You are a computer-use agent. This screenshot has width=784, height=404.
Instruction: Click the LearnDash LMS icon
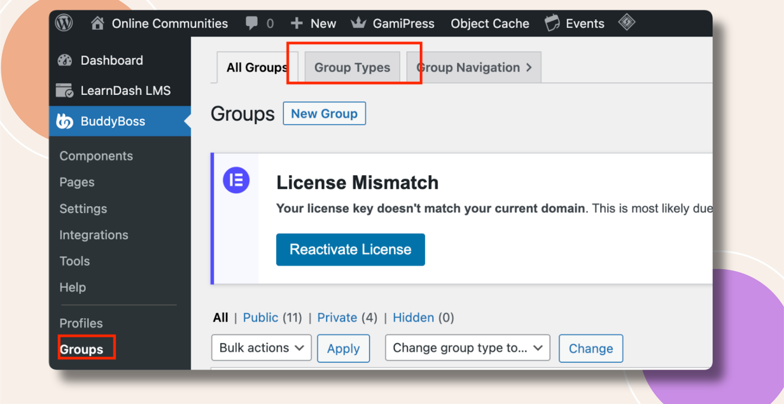click(65, 91)
